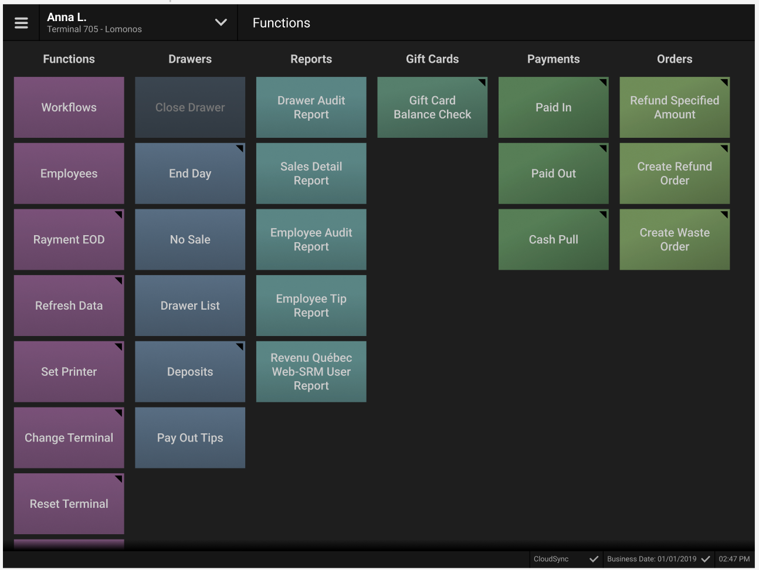Start End Day in Drawers
This screenshot has height=570, width=759.
point(190,174)
